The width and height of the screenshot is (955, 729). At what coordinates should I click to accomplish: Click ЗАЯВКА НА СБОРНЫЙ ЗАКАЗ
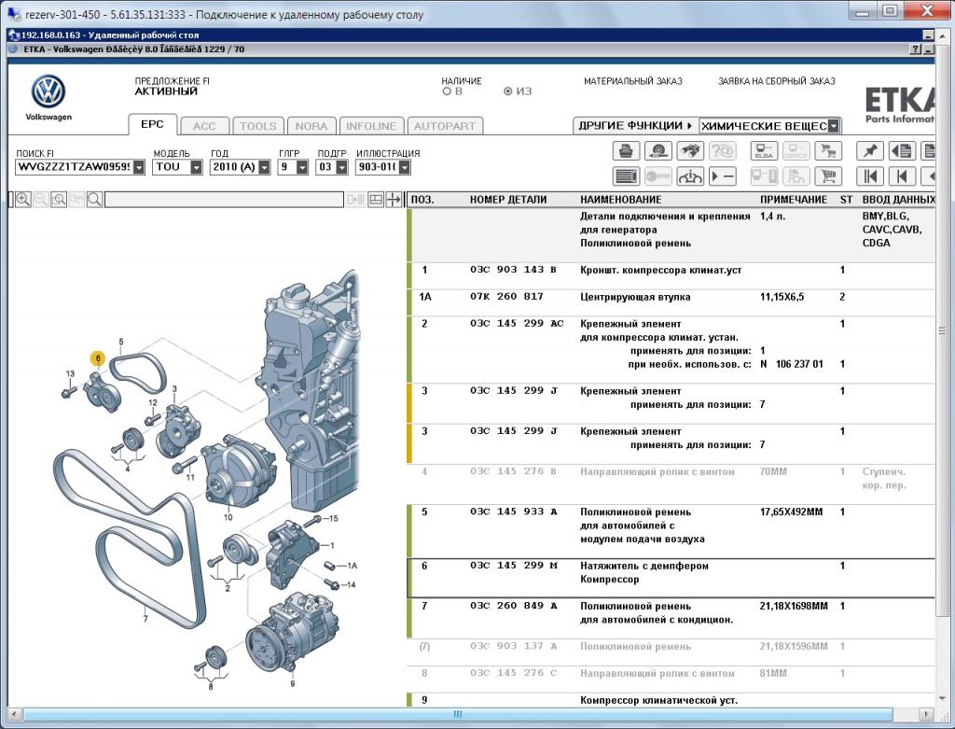[x=777, y=81]
